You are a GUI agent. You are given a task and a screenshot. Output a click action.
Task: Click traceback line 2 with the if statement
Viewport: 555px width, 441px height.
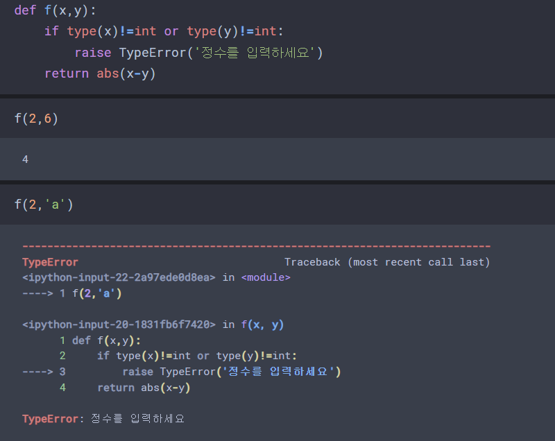pos(178,356)
